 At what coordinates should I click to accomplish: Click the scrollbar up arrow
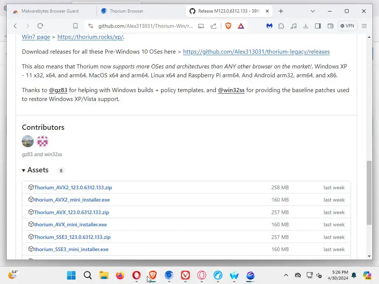pos(369,37)
